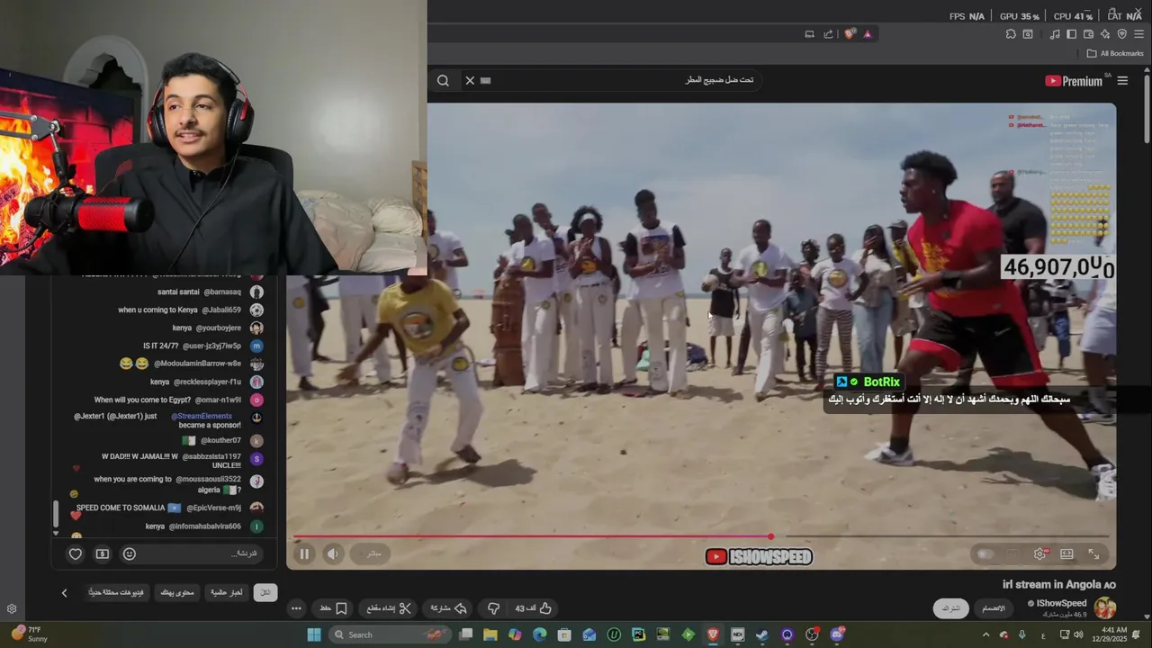Open the emoji picker in live chat
Image resolution: width=1152 pixels, height=648 pixels.
(x=130, y=554)
